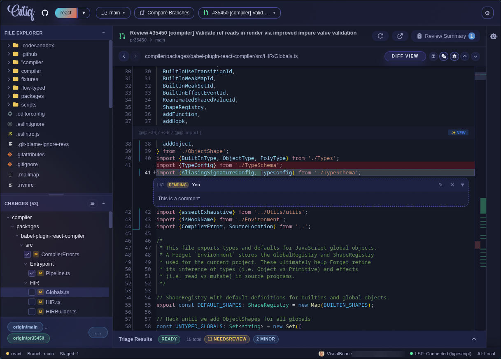
Task: Uncheck the Pipeline.ts checkbox
Action: pos(32,273)
